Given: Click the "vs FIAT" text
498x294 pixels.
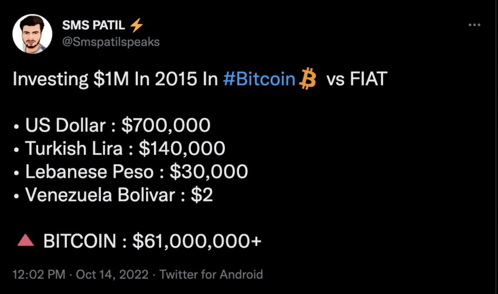Looking at the screenshot, I should point(357,79).
